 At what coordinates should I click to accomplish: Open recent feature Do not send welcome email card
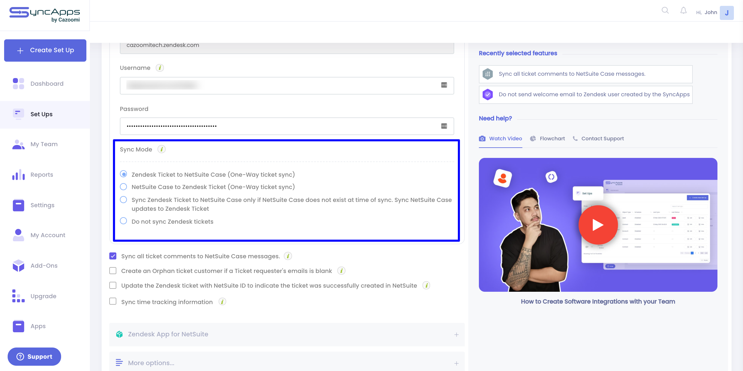coord(586,95)
